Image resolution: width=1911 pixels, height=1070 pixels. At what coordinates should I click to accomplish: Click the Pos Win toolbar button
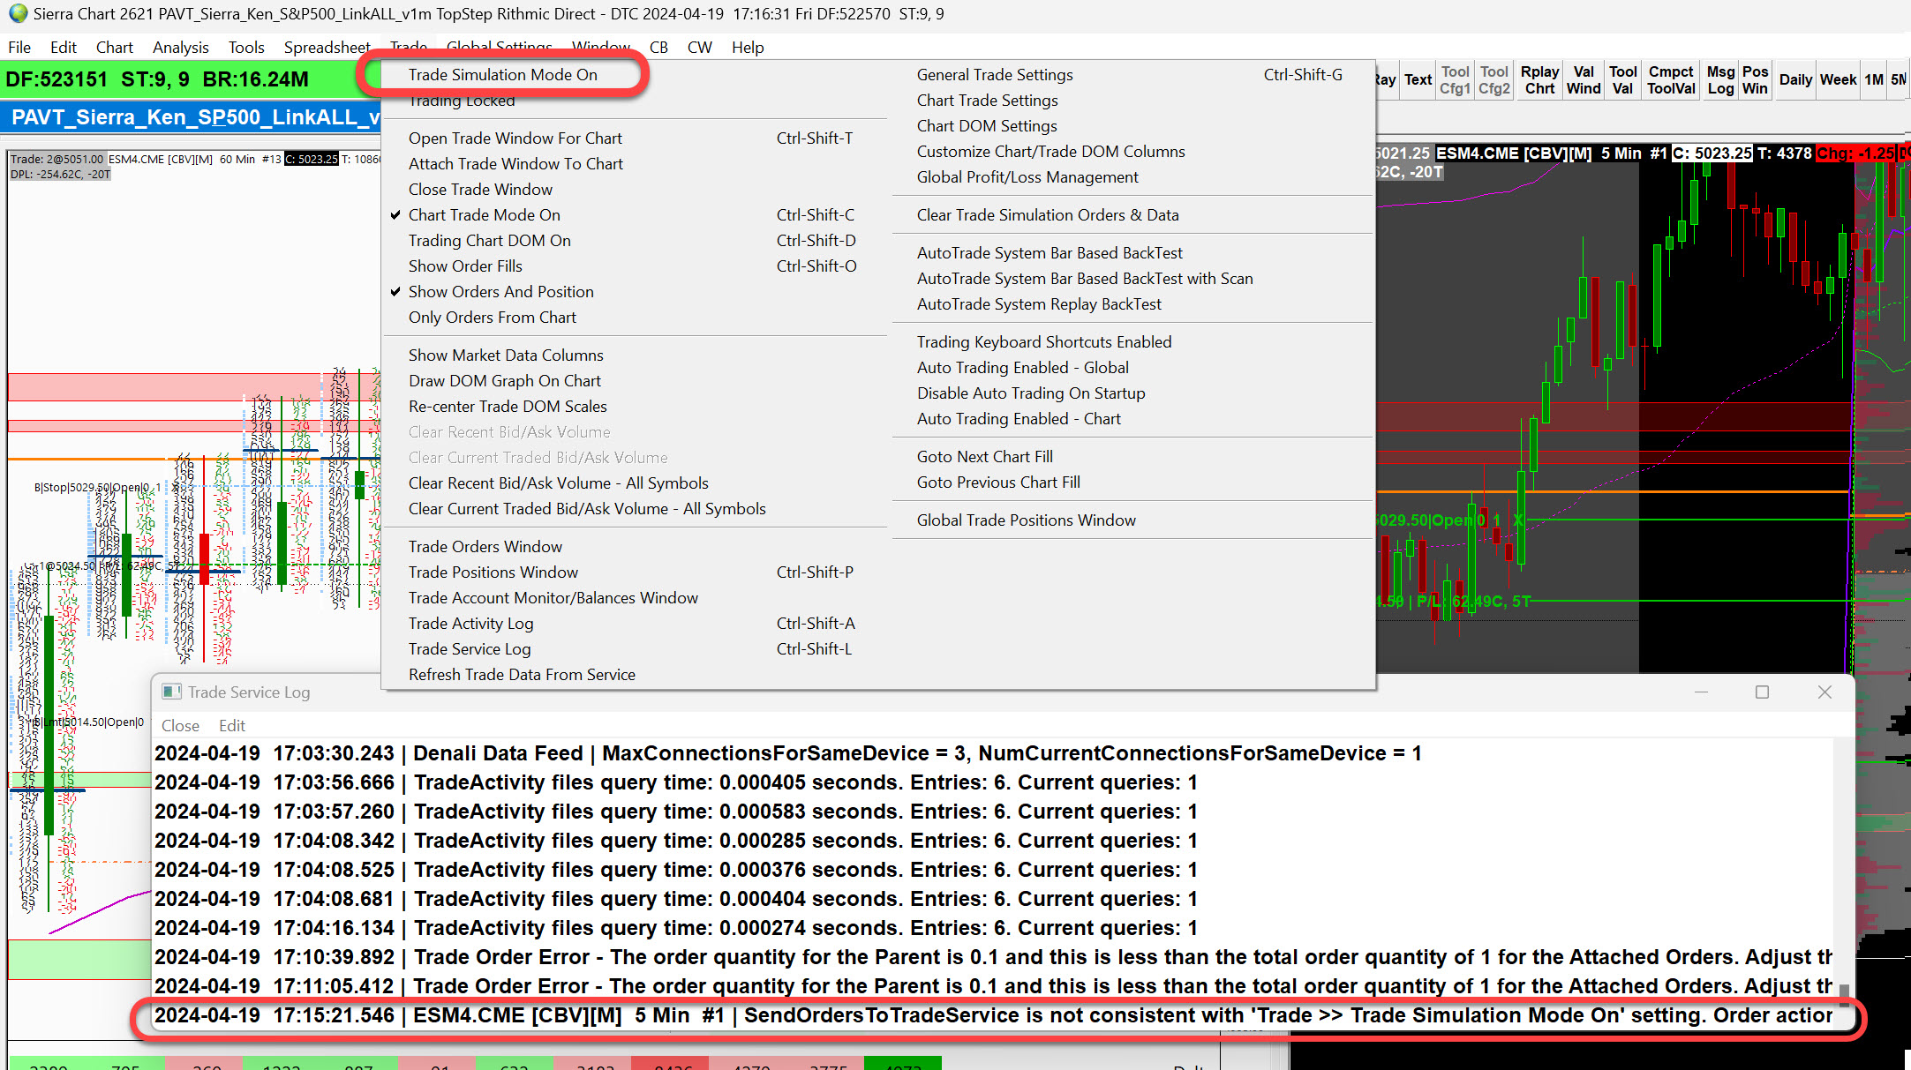[x=1755, y=79]
